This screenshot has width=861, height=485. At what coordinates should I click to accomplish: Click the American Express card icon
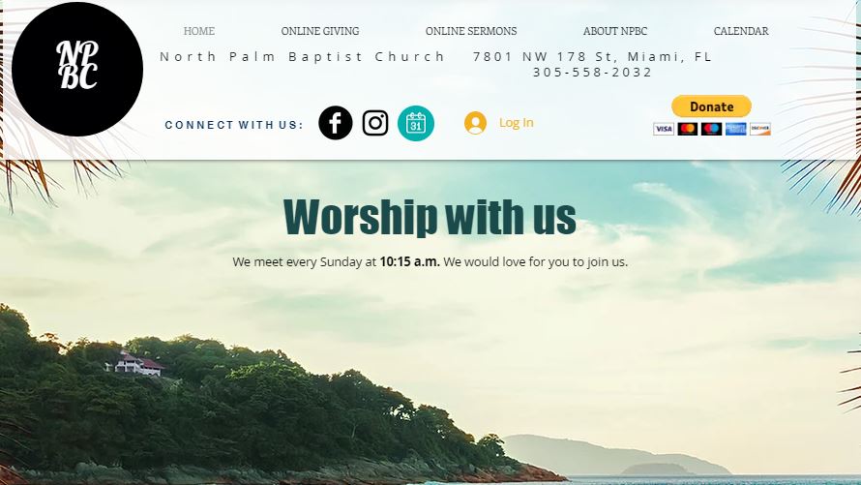pyautogui.click(x=735, y=129)
